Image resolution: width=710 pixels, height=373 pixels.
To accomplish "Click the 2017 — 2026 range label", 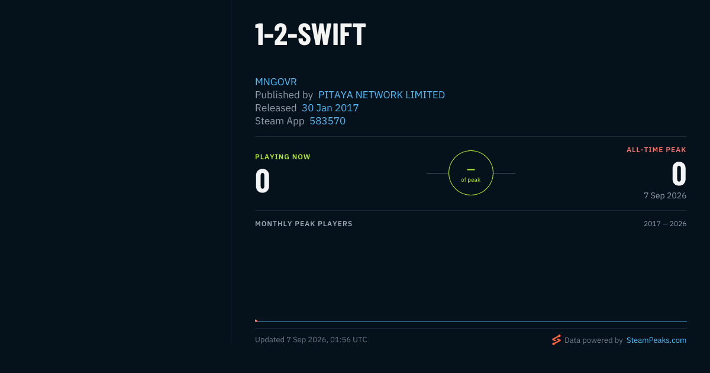I will 665,224.
